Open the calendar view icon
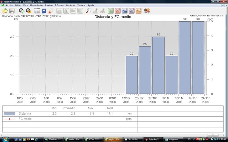The height and width of the screenshot is (142, 228). [x=37, y=11]
